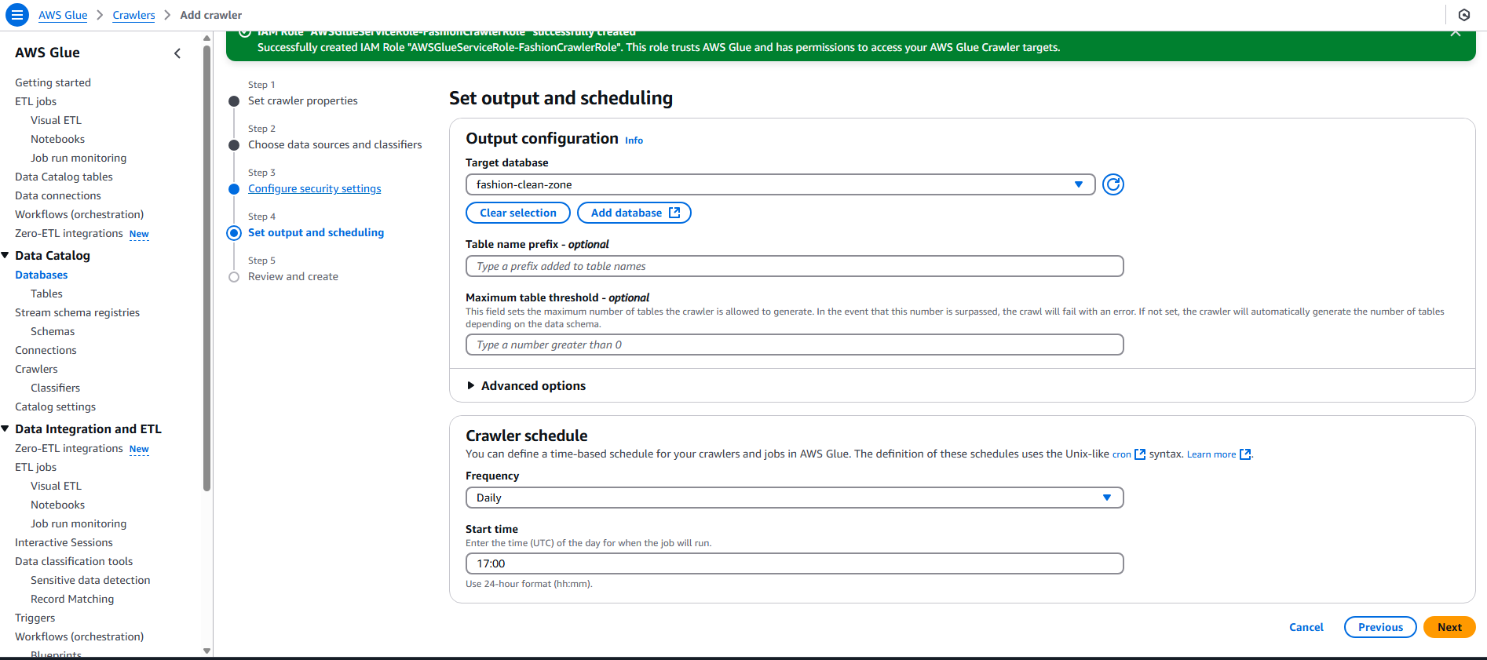Image resolution: width=1487 pixels, height=660 pixels.
Task: Open cron external link icon
Action: 1140,454
